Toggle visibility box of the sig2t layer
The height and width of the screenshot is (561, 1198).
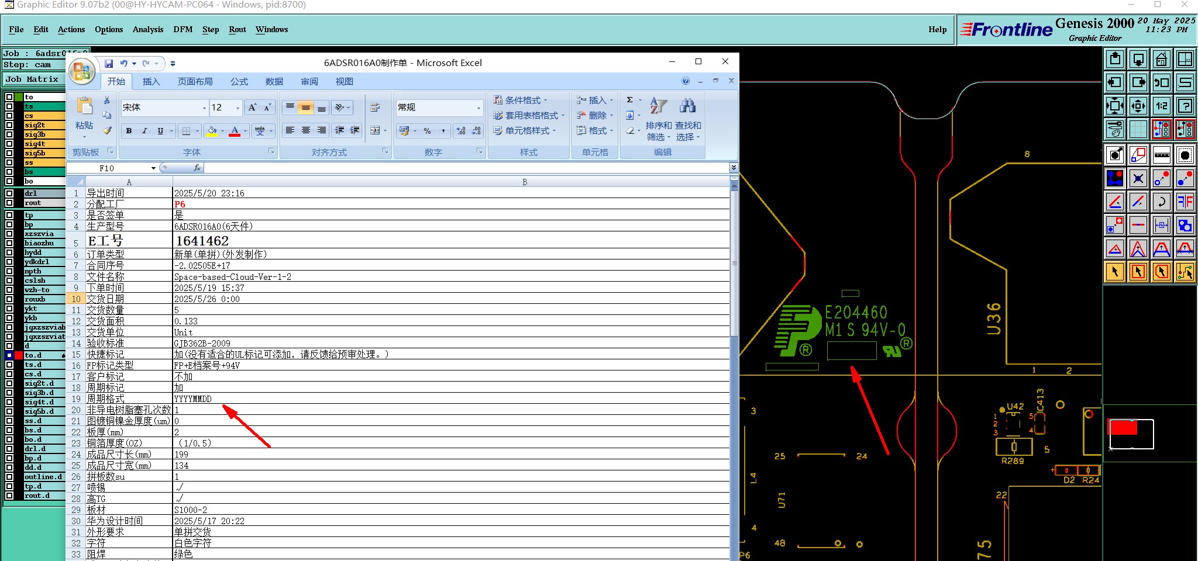9,125
